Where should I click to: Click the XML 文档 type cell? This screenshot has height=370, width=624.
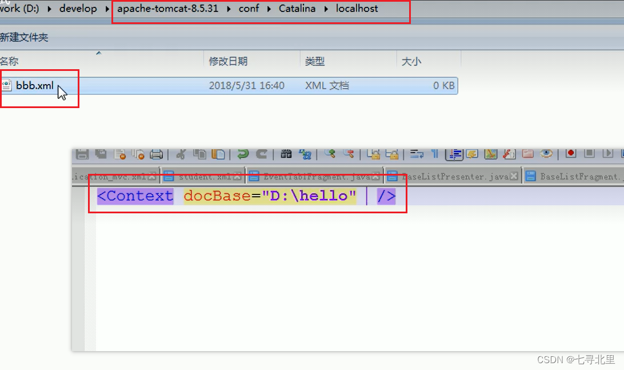(x=327, y=86)
